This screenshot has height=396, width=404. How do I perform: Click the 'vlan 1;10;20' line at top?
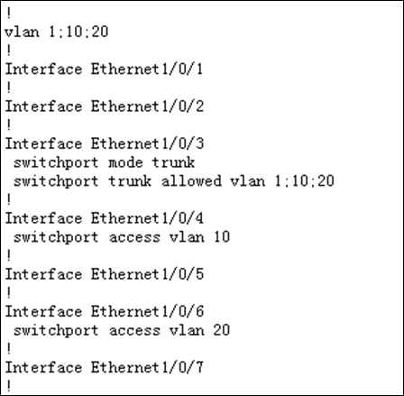coord(57,32)
